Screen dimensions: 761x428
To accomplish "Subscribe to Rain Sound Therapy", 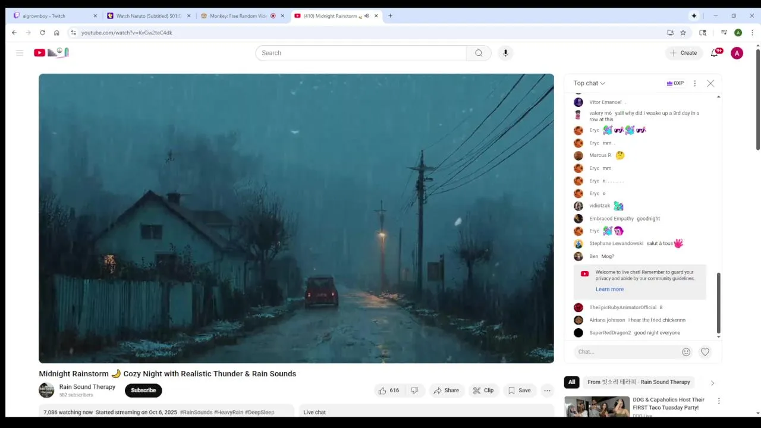I will (143, 391).
